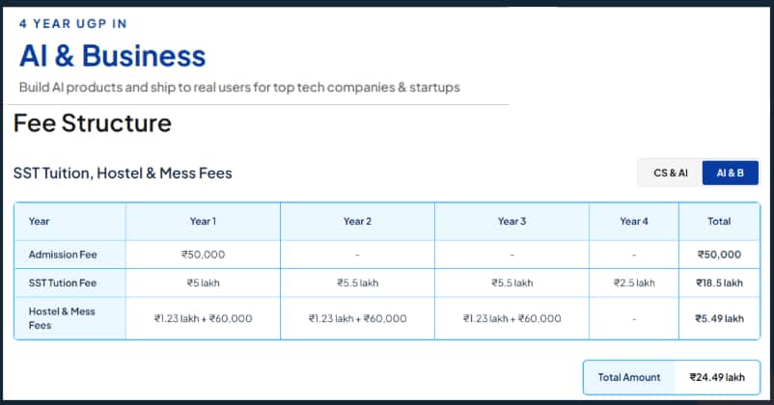Select the AI & B toggle button
774x405 pixels.
coord(730,174)
